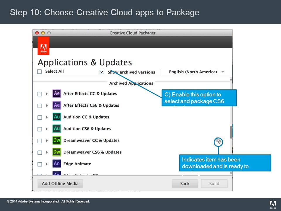Select the Audition CC & Updates label
The height and width of the screenshot is (211, 281).
(x=86, y=117)
